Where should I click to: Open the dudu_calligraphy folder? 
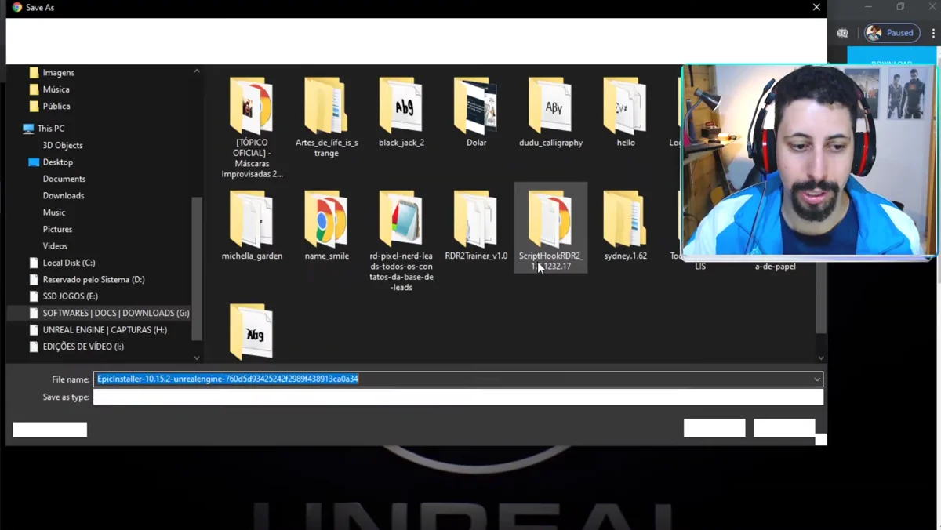point(550,112)
